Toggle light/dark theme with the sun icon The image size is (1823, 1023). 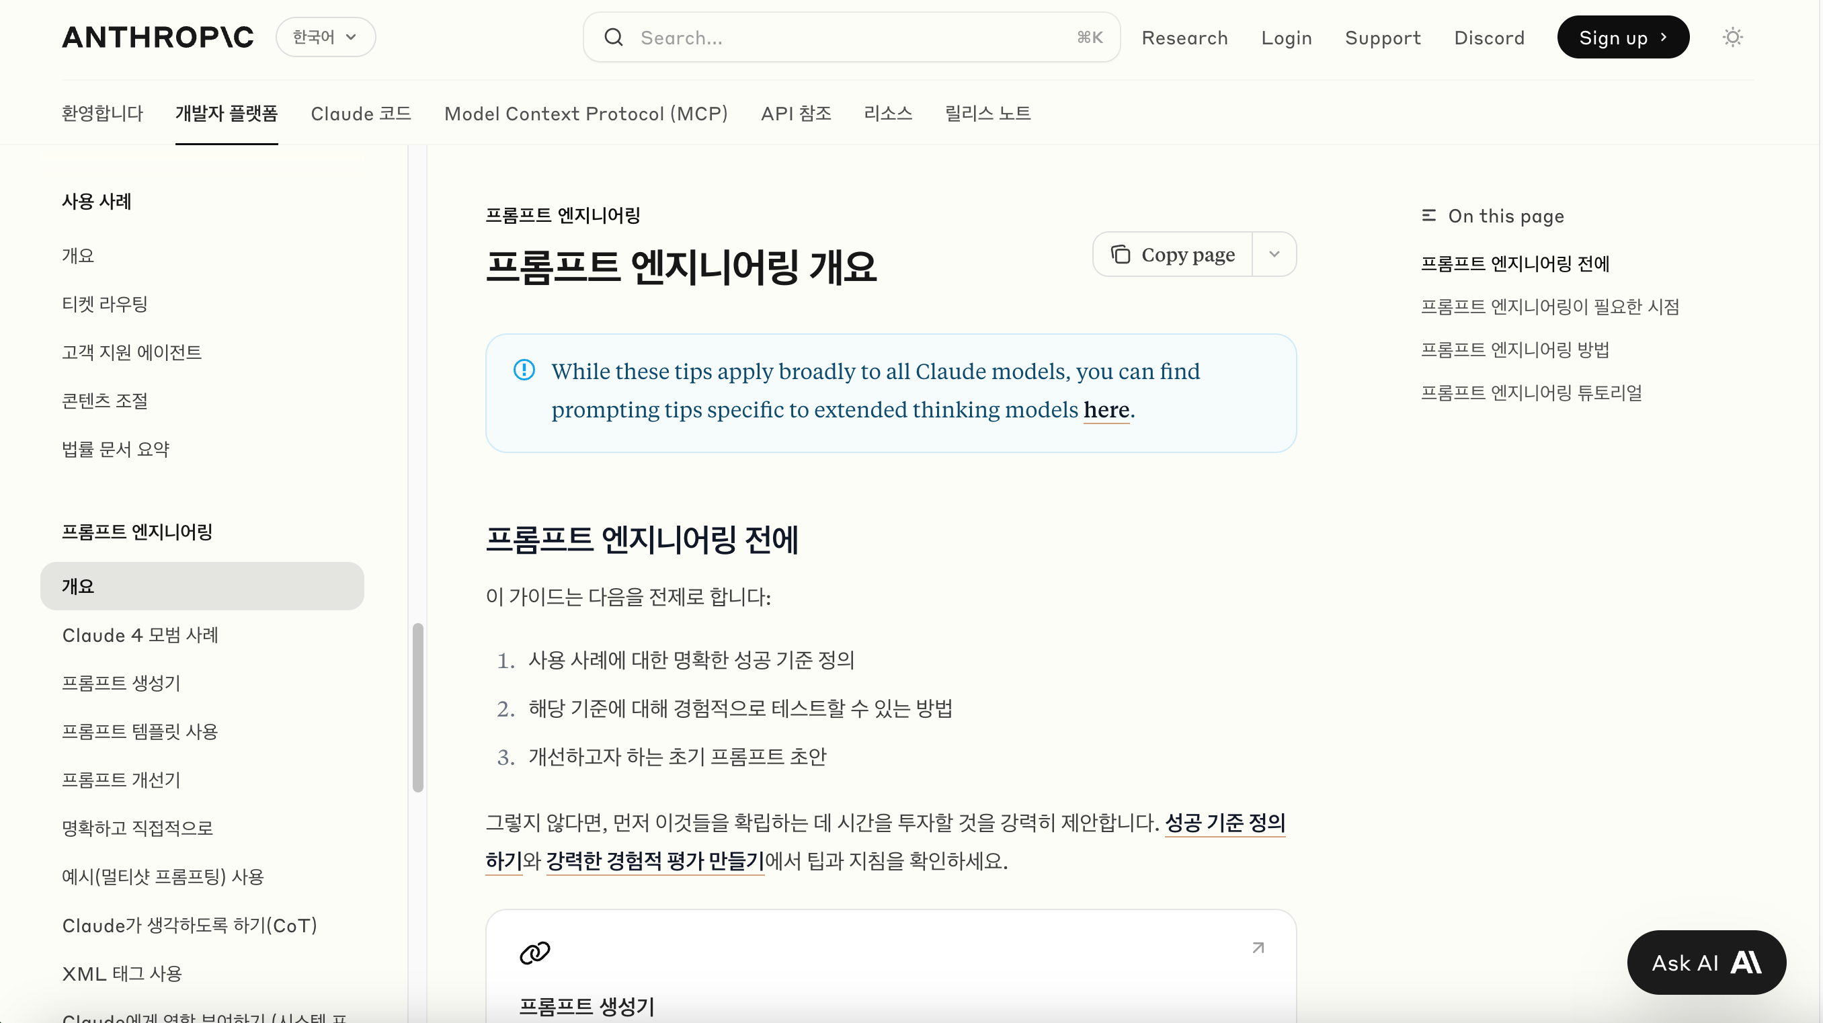coord(1732,37)
